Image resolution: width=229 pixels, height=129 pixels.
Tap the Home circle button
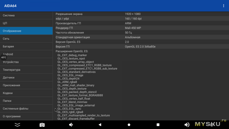point(129,125)
